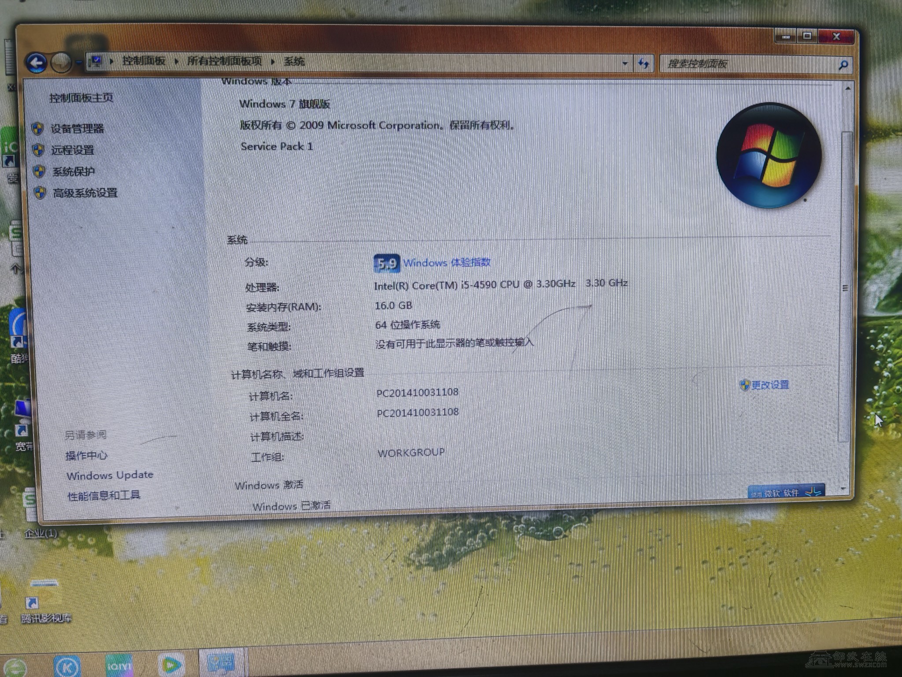Click the grayed Forward navigation button
Image resolution: width=902 pixels, height=677 pixels.
[x=61, y=63]
